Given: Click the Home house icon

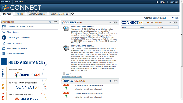Looking at the screenshot, I should click(x=158, y=2).
